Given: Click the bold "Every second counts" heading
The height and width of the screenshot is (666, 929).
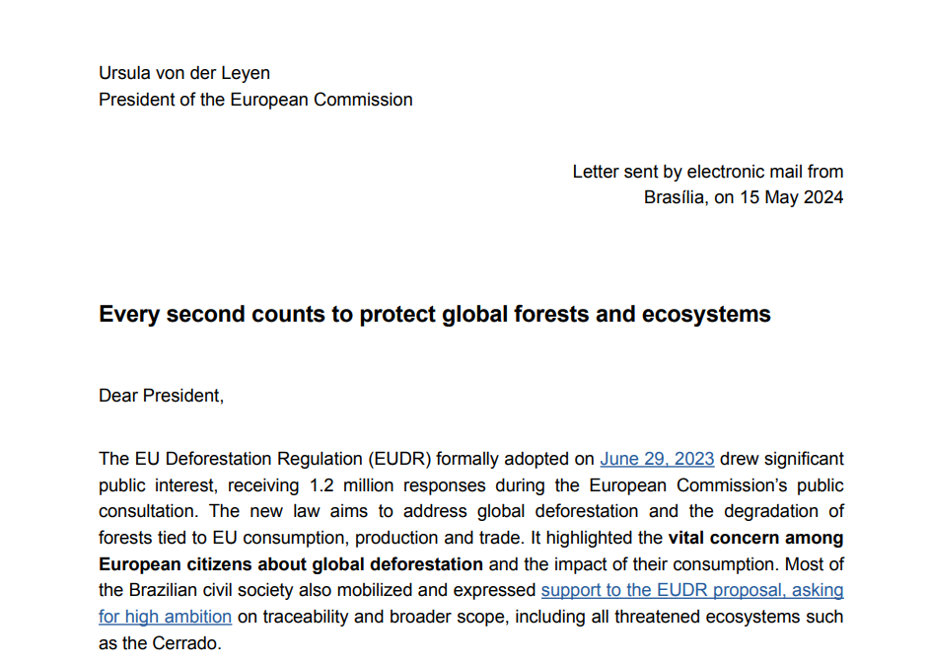Looking at the screenshot, I should point(434,315).
